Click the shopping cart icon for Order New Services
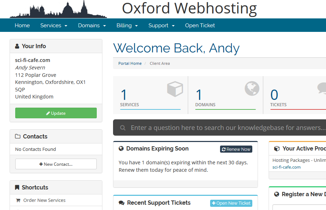This screenshot has width=326, height=210. coord(18,200)
